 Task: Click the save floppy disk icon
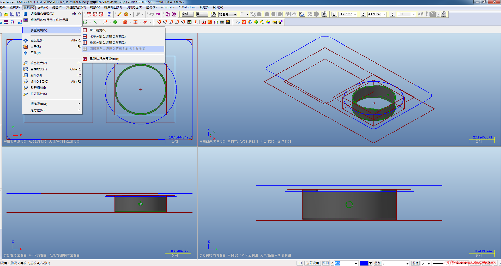coord(12,14)
